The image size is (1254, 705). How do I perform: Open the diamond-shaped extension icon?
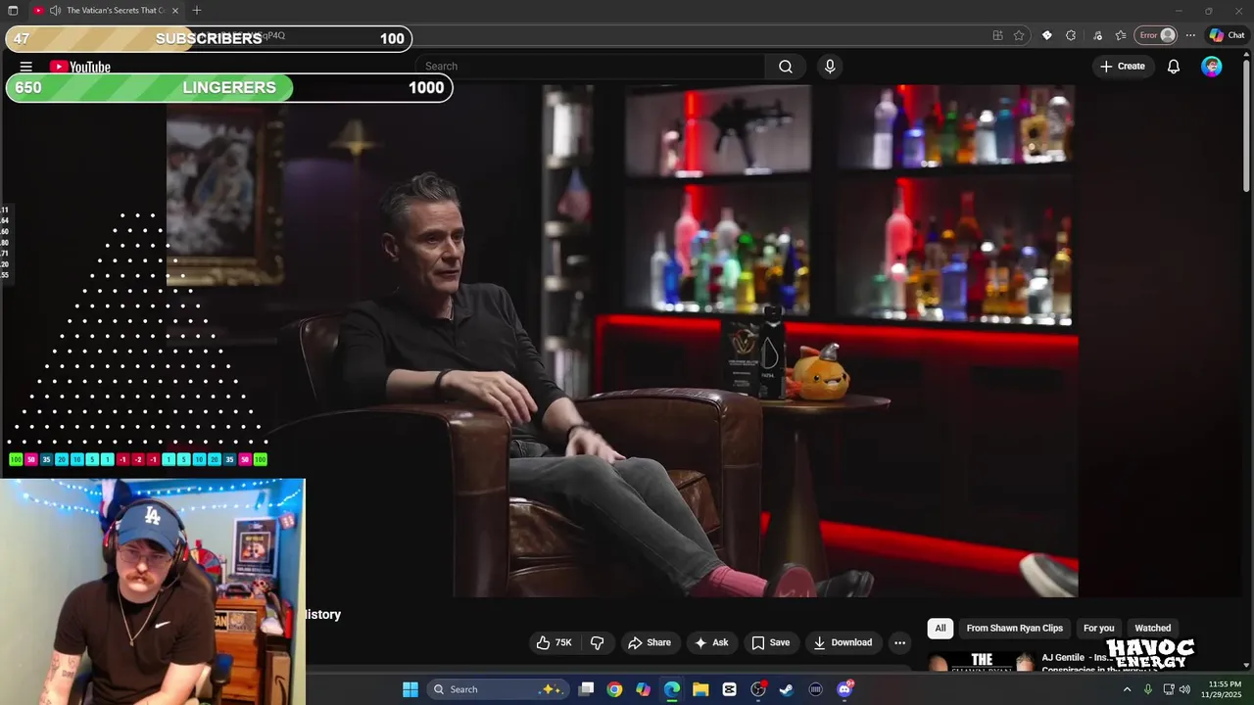(x=1046, y=35)
